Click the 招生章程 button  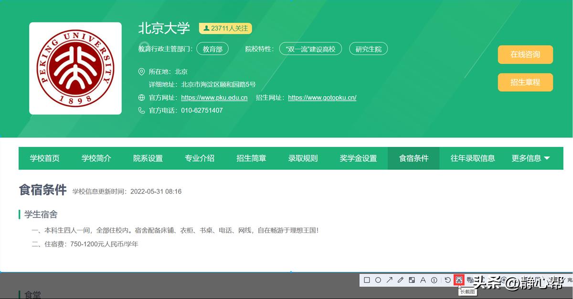coord(525,82)
